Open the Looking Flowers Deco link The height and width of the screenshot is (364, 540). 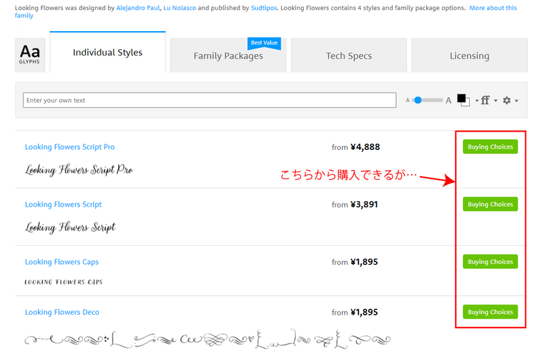62,312
